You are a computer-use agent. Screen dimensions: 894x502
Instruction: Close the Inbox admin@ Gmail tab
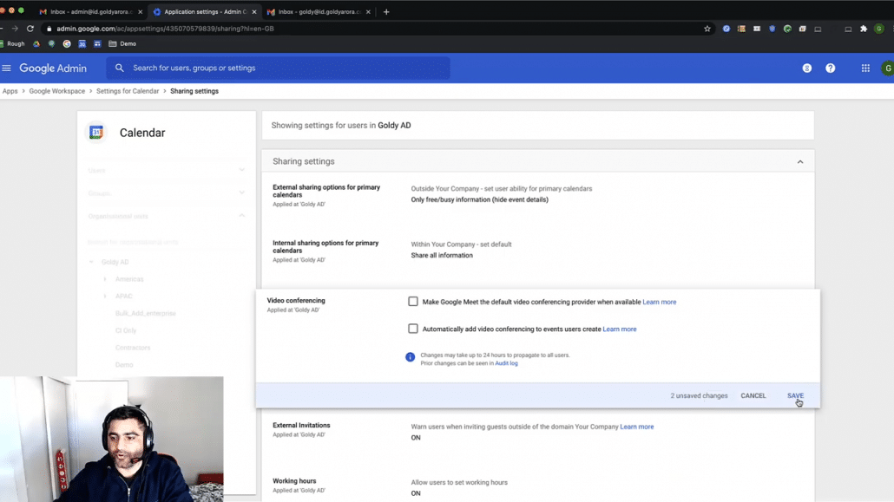point(141,11)
